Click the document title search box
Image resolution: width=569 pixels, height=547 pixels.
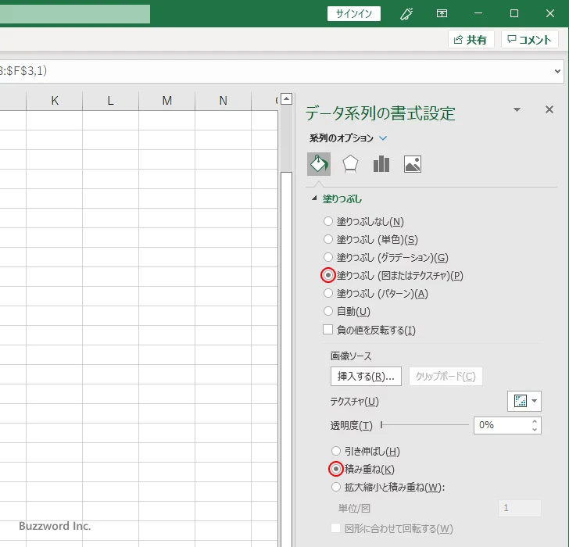point(75,14)
